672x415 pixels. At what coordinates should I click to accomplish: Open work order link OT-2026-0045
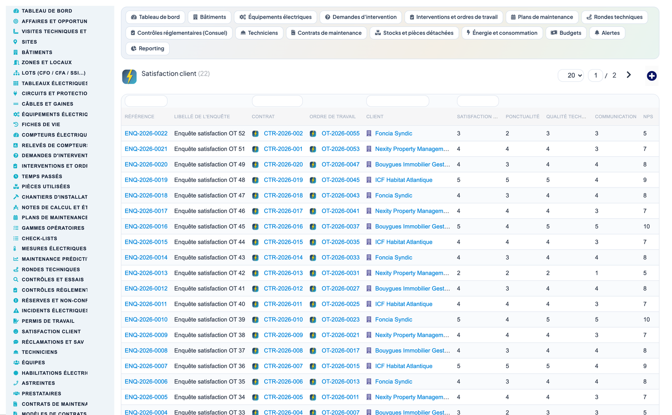coord(340,180)
